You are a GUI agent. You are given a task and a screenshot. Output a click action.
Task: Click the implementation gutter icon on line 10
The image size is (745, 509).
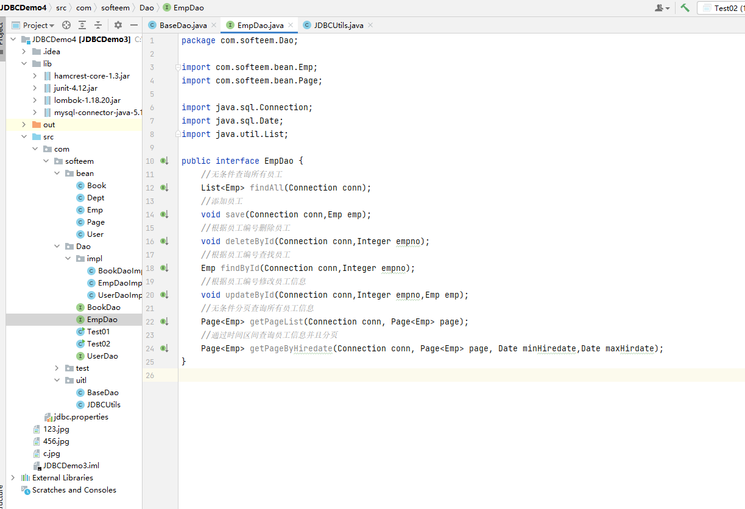164,161
